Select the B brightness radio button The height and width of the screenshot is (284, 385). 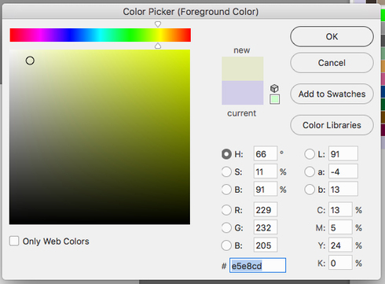[x=226, y=190]
